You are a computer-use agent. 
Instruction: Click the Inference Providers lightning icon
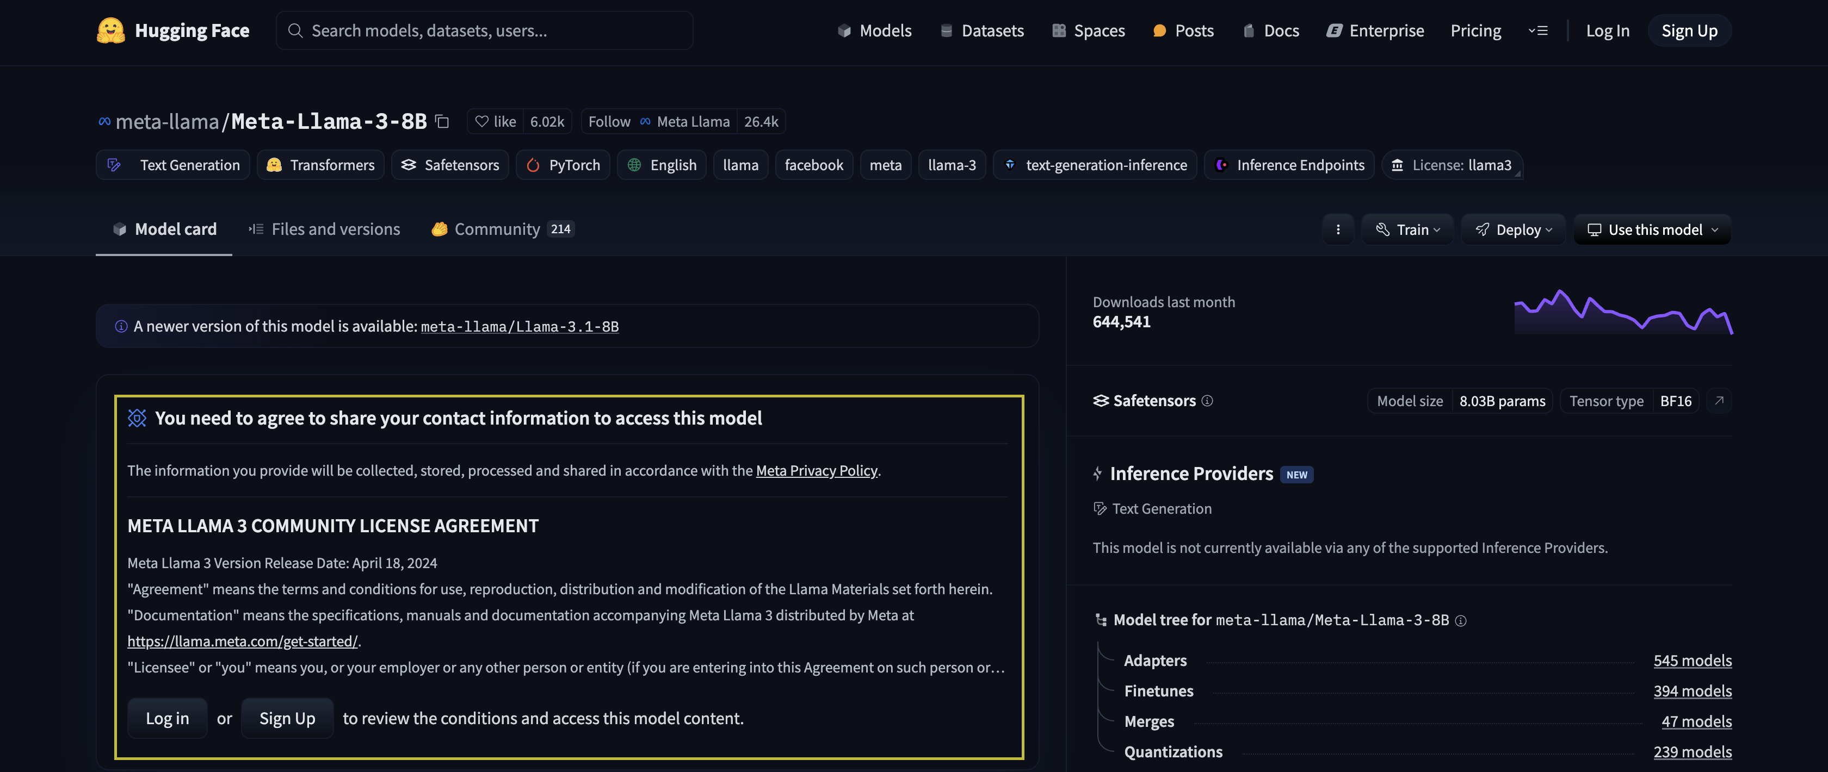[1098, 474]
